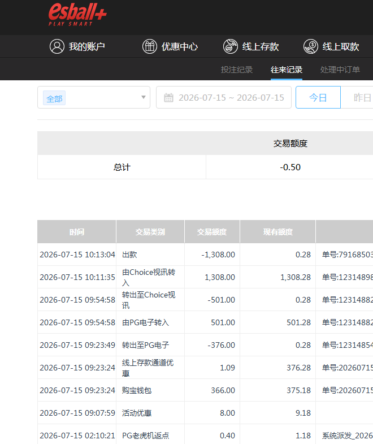The width and height of the screenshot is (373, 444).
Task: Click the 交易额度 table column header
Action: [x=212, y=232]
